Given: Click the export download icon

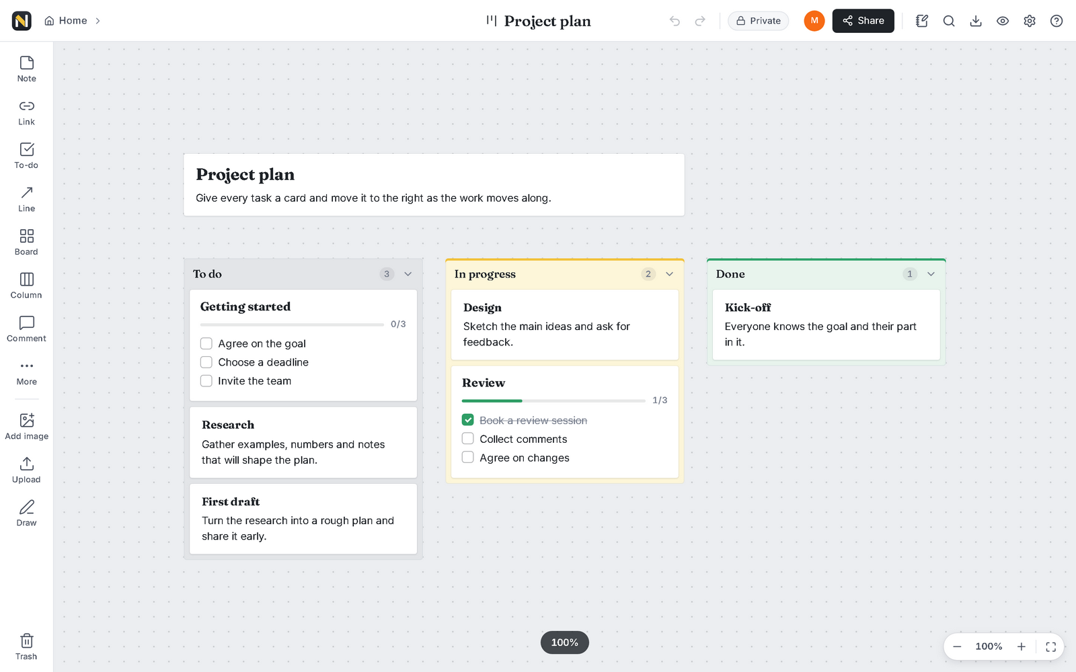Looking at the screenshot, I should (976, 21).
